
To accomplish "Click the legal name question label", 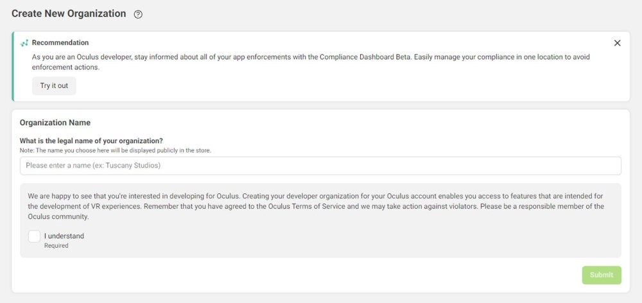I will tap(91, 141).
